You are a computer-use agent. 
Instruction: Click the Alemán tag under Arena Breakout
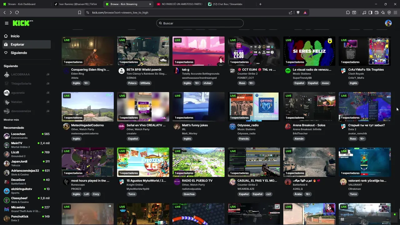(x=299, y=139)
